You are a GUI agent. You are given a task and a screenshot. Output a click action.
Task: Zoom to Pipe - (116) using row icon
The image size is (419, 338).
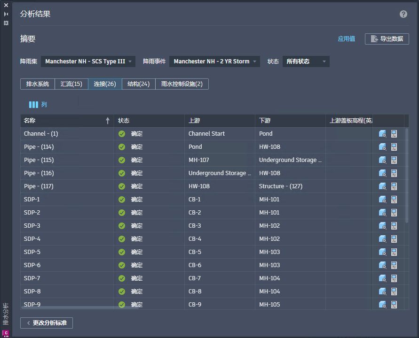(x=382, y=173)
